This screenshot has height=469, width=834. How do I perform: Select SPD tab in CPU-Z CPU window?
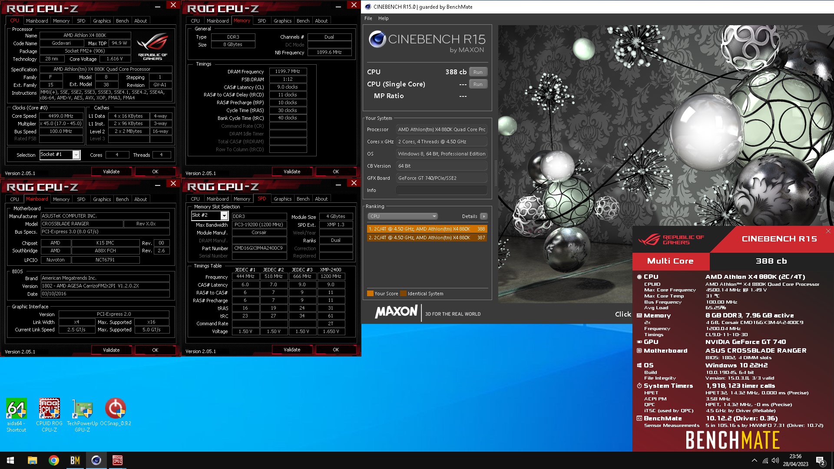point(81,21)
